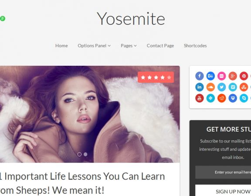This screenshot has height=196, width=251.
Task: Open the LinkedIn social icon
Action: [x=200, y=87]
